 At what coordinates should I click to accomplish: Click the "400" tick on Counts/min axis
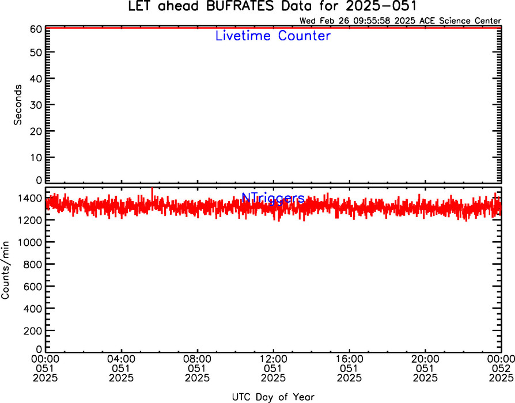tap(33, 309)
